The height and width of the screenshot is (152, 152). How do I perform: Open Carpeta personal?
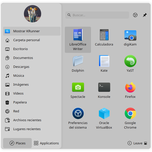coord(32,40)
